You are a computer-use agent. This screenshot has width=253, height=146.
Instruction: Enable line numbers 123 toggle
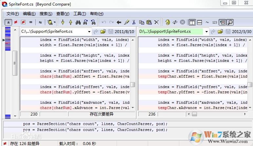(215, 22)
